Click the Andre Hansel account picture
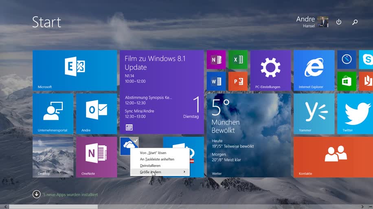This screenshot has width=373, height=209. pos(323,22)
